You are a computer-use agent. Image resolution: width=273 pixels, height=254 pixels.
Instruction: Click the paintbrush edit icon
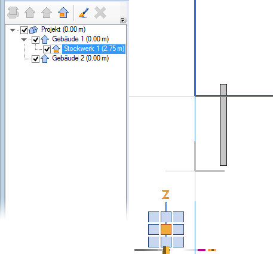pos(84,13)
